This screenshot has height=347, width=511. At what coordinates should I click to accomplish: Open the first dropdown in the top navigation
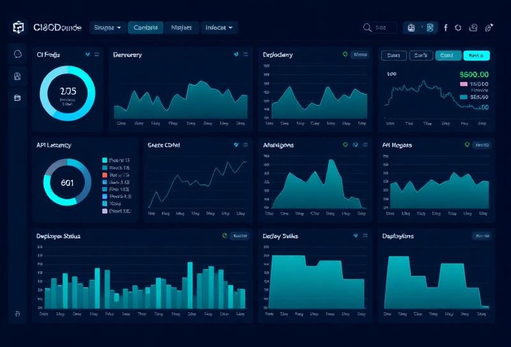[107, 27]
